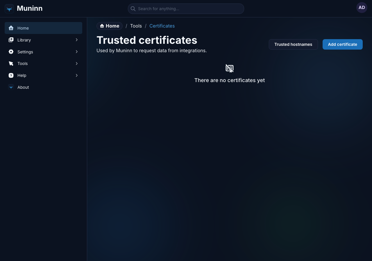Click the Add certificate button
Viewport: 372px width, 261px height.
click(343, 44)
